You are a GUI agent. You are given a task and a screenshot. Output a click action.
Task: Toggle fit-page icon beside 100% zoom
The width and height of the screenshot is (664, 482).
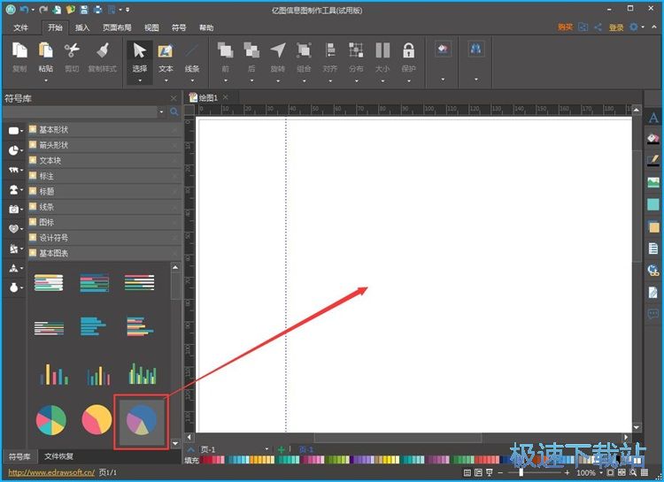(610, 472)
